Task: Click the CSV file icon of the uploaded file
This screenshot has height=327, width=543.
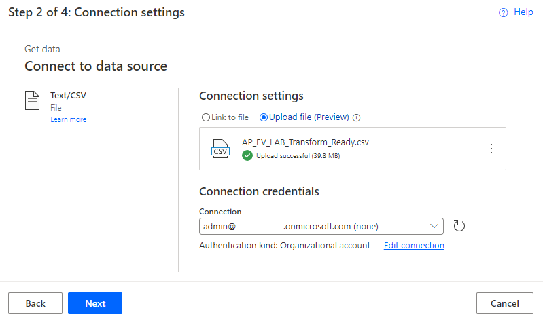Action: (221, 149)
